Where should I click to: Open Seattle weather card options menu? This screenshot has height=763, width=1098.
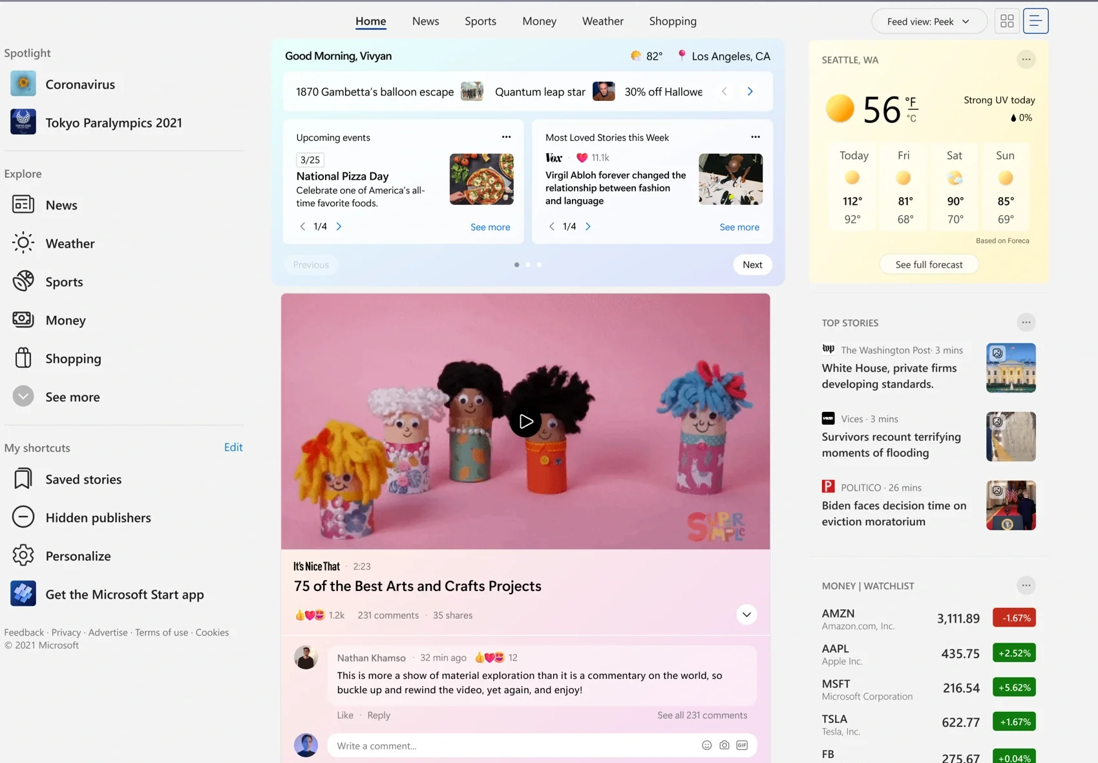(1026, 59)
